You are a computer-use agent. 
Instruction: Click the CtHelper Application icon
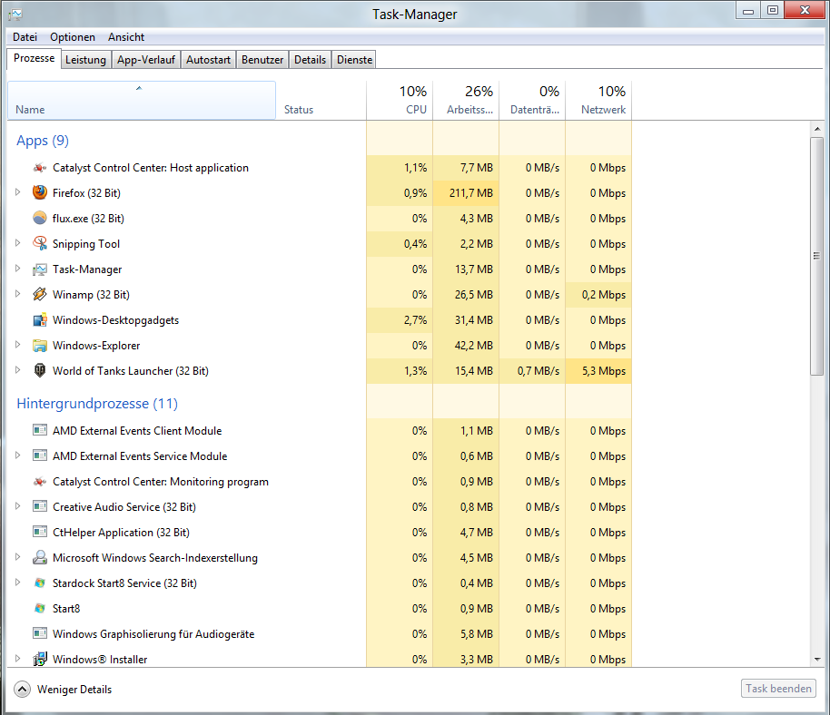40,532
